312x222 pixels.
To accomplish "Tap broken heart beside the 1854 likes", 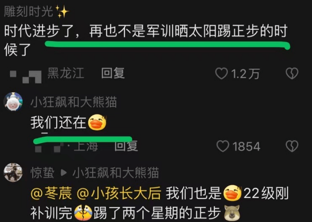I will point(292,146).
